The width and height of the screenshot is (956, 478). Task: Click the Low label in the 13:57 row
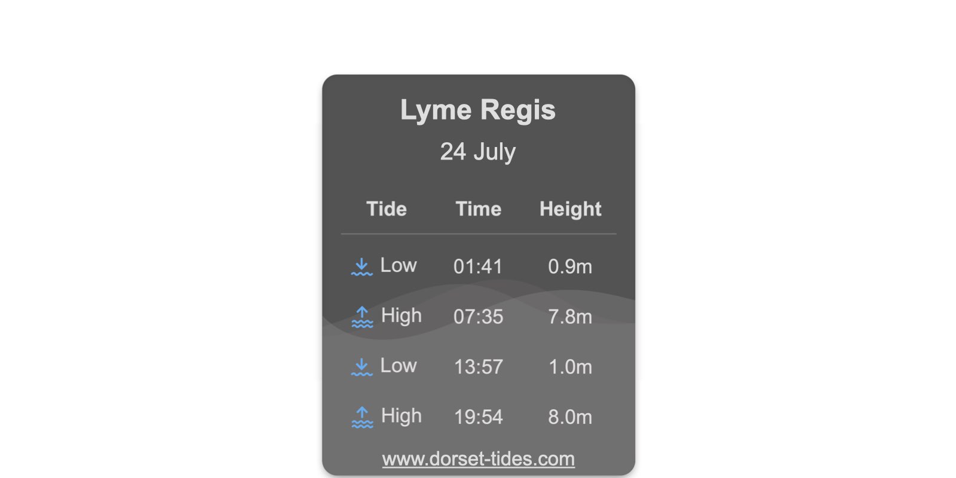tap(399, 366)
